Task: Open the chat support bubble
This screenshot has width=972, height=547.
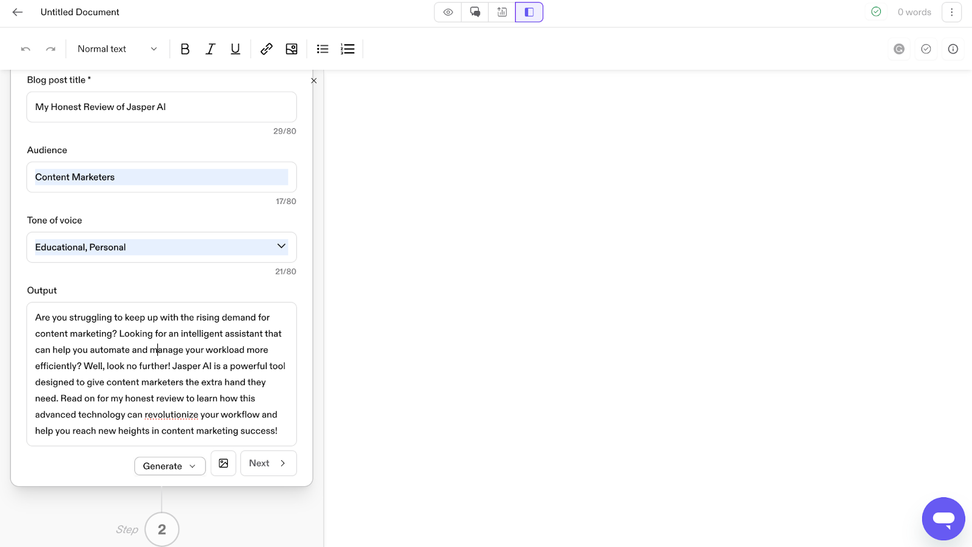Action: [943, 518]
